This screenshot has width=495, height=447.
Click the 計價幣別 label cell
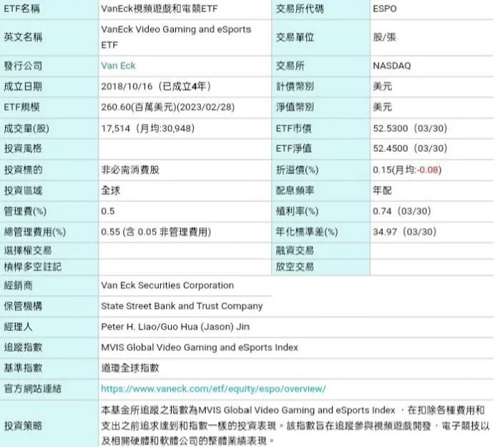[x=320, y=87]
